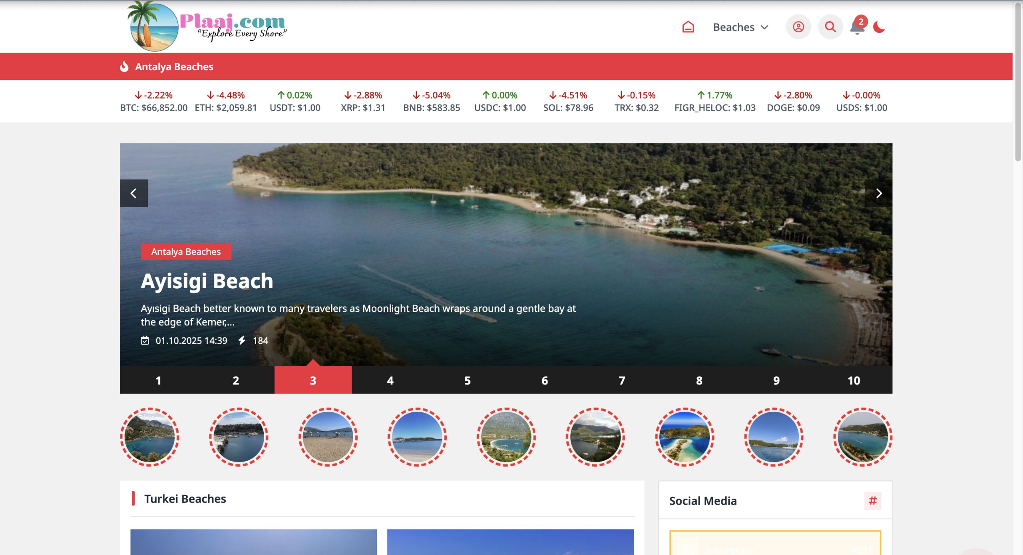Click the Plaaj.com logo
1023x555 pixels.
click(x=207, y=26)
